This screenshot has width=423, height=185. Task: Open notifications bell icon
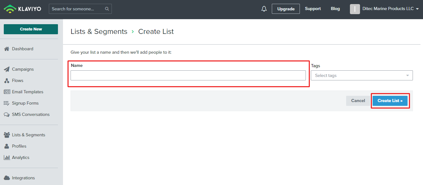264,9
